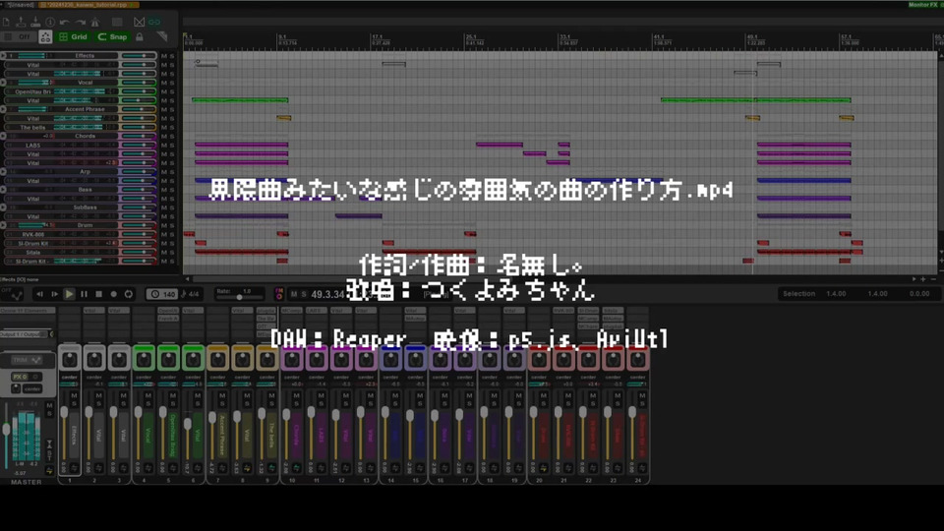Click the mixer pan knob of channel 4 Vocal
The width and height of the screenshot is (944, 531).
[144, 360]
